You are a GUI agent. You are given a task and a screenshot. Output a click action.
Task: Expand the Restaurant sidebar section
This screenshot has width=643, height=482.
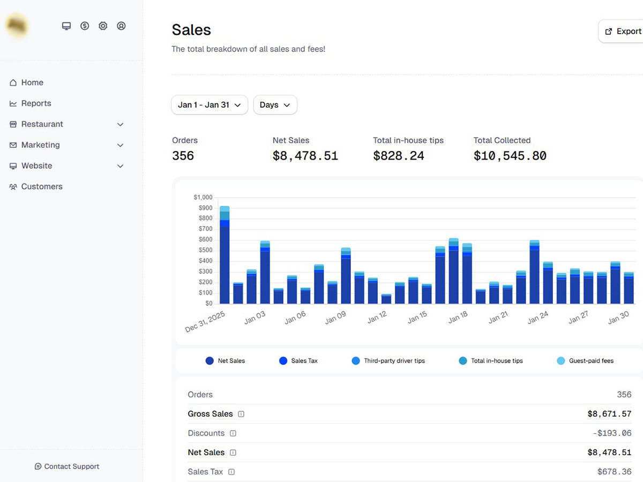click(x=67, y=124)
